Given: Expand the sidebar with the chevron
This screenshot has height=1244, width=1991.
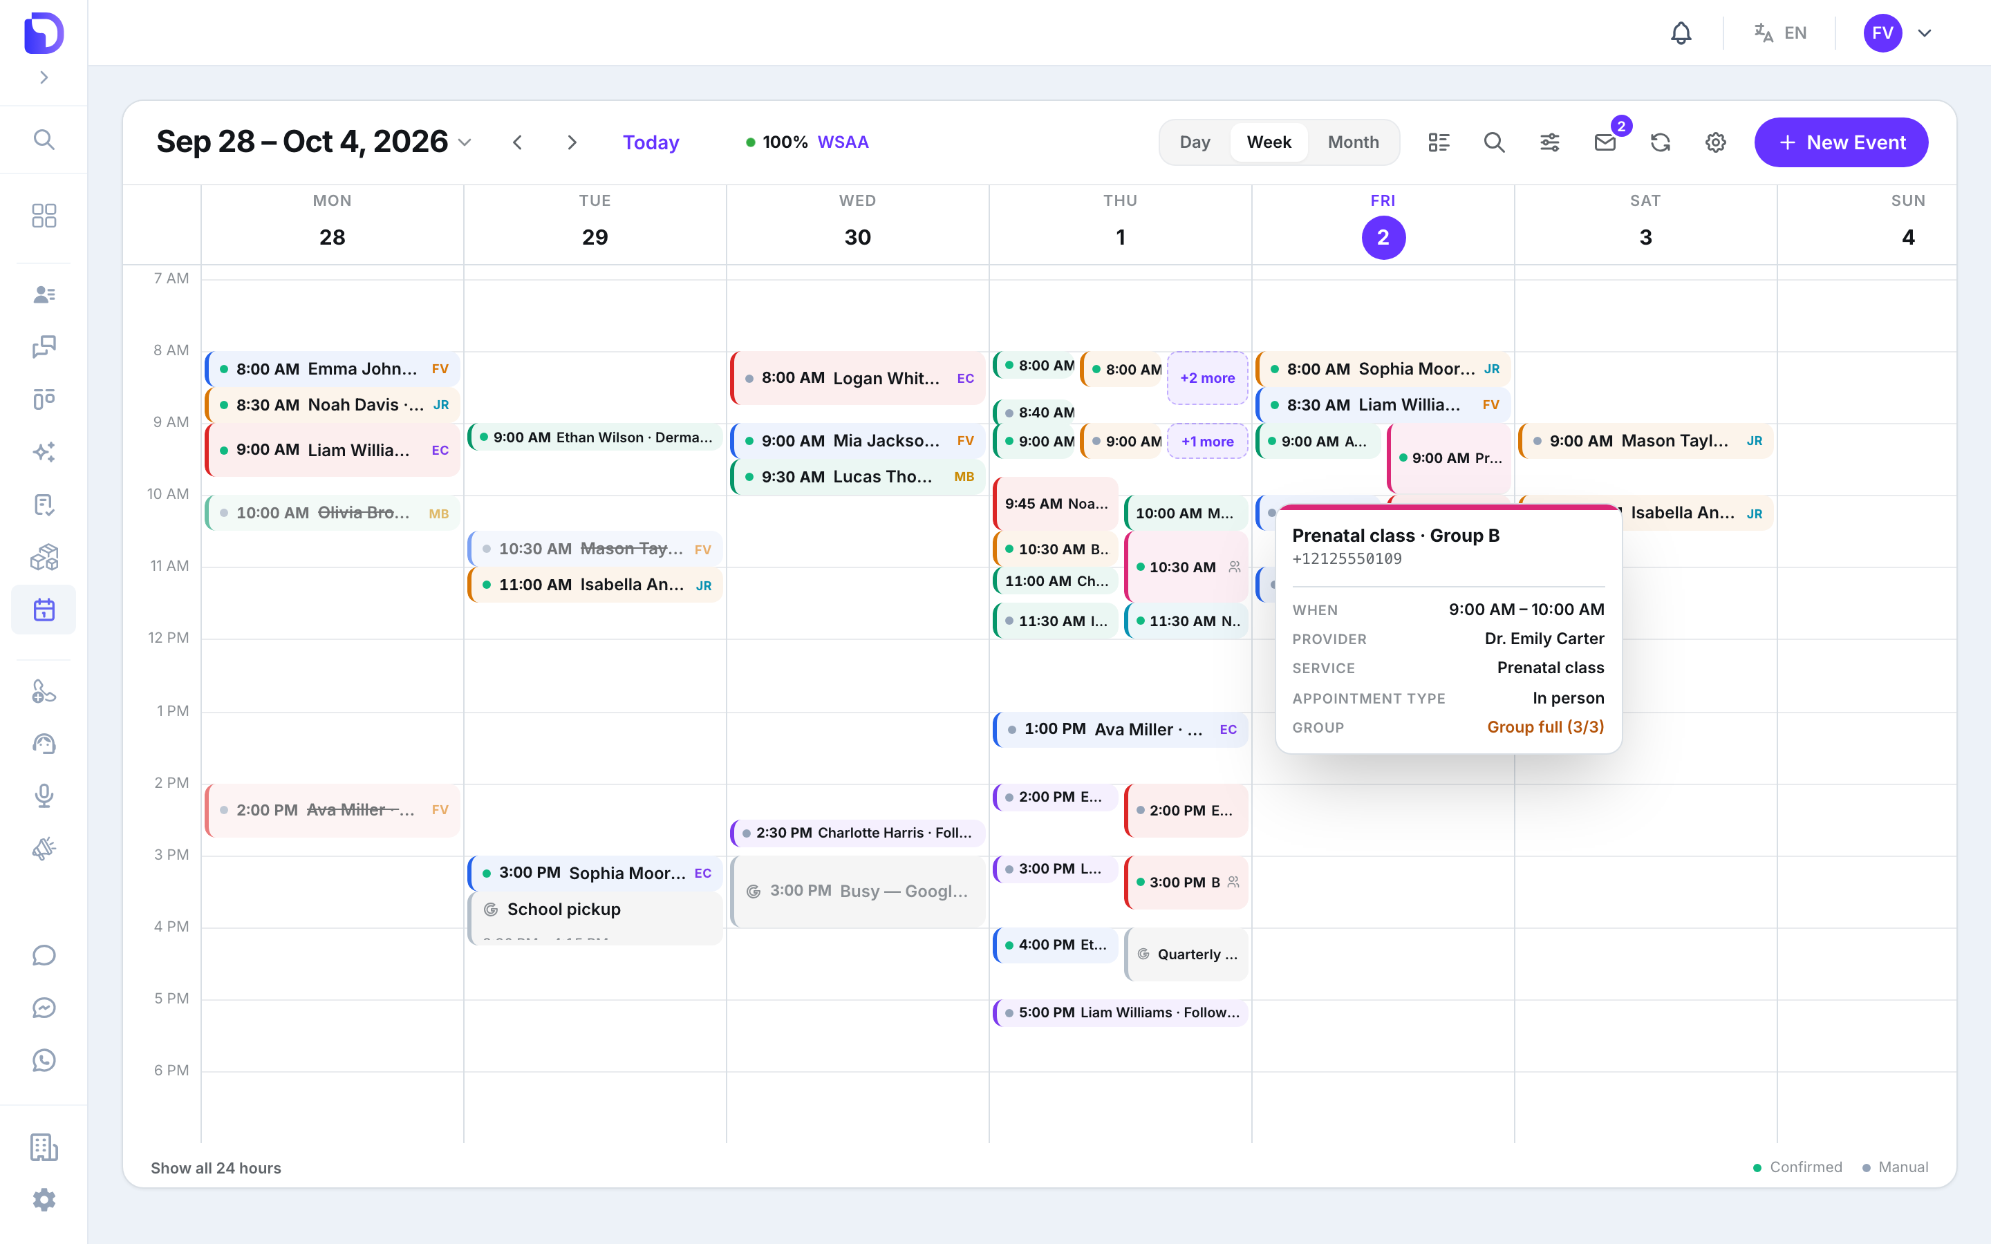Looking at the screenshot, I should (44, 77).
